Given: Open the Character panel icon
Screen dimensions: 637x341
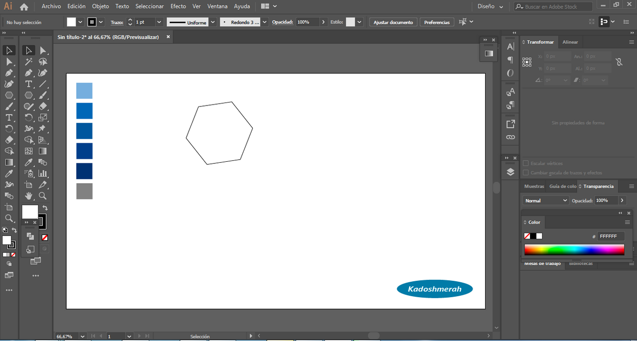Looking at the screenshot, I should 510,46.
